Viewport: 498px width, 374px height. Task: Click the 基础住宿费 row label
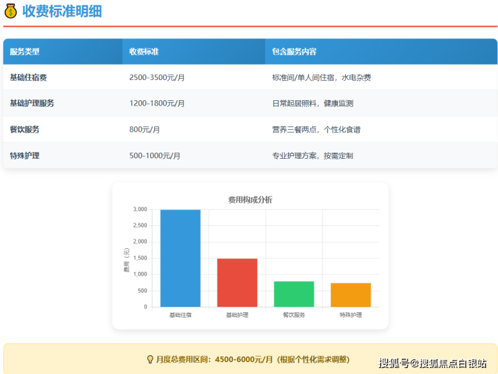[28, 77]
